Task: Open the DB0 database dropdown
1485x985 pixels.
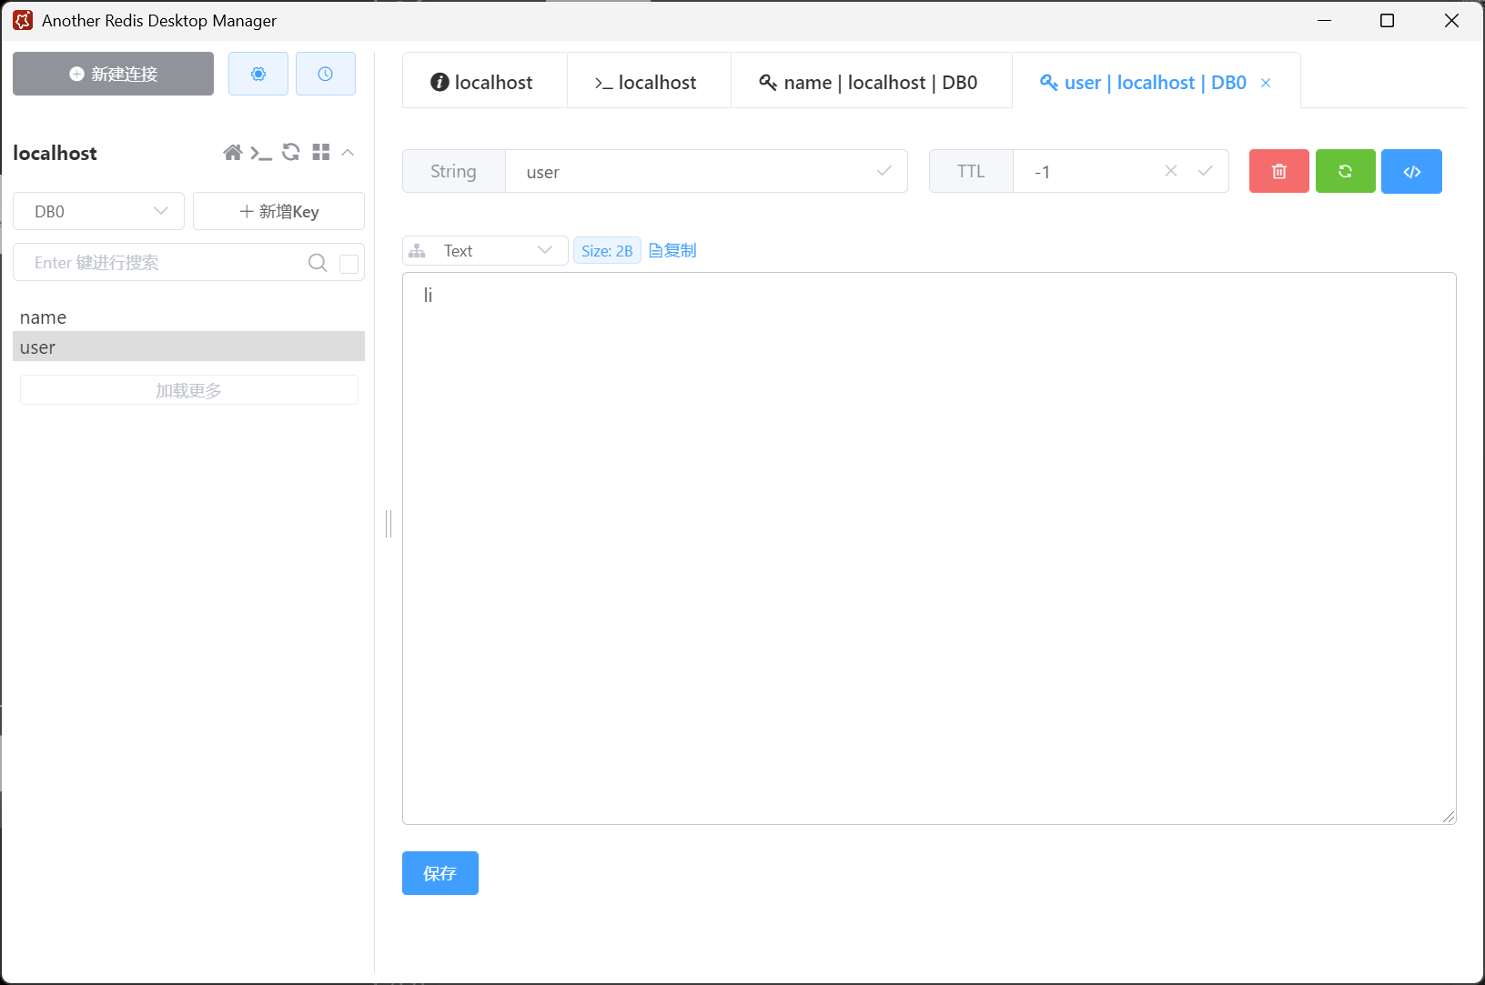Action: (99, 212)
